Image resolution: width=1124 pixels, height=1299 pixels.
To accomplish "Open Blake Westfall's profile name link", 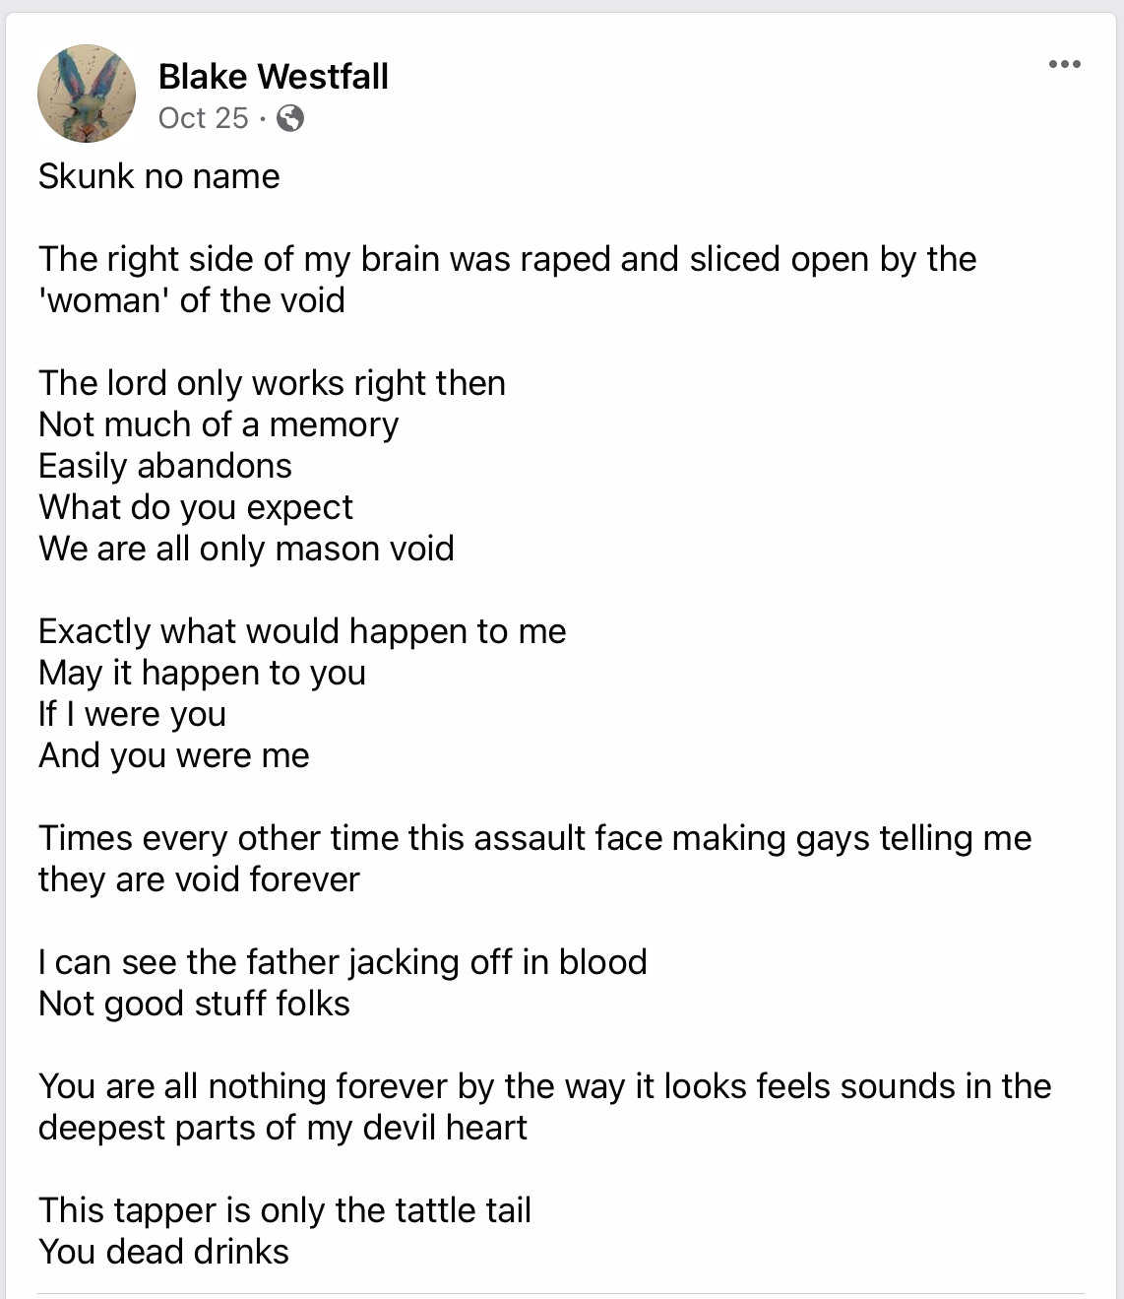I will [x=273, y=76].
